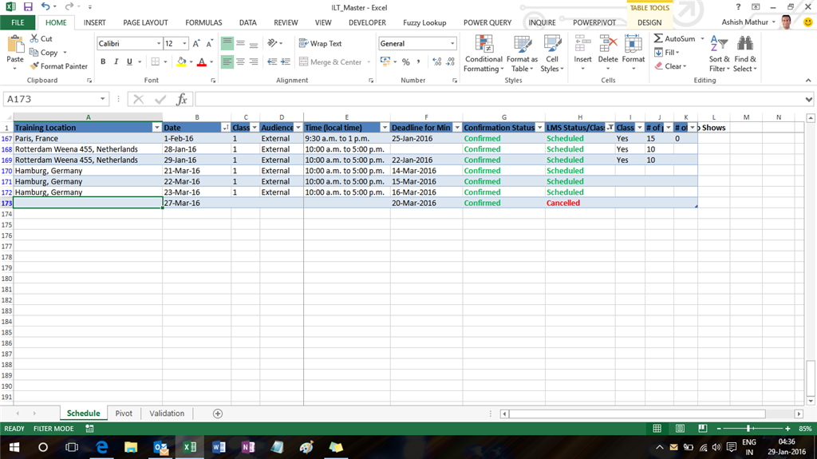Click the Increase Indent icon

(x=286, y=61)
